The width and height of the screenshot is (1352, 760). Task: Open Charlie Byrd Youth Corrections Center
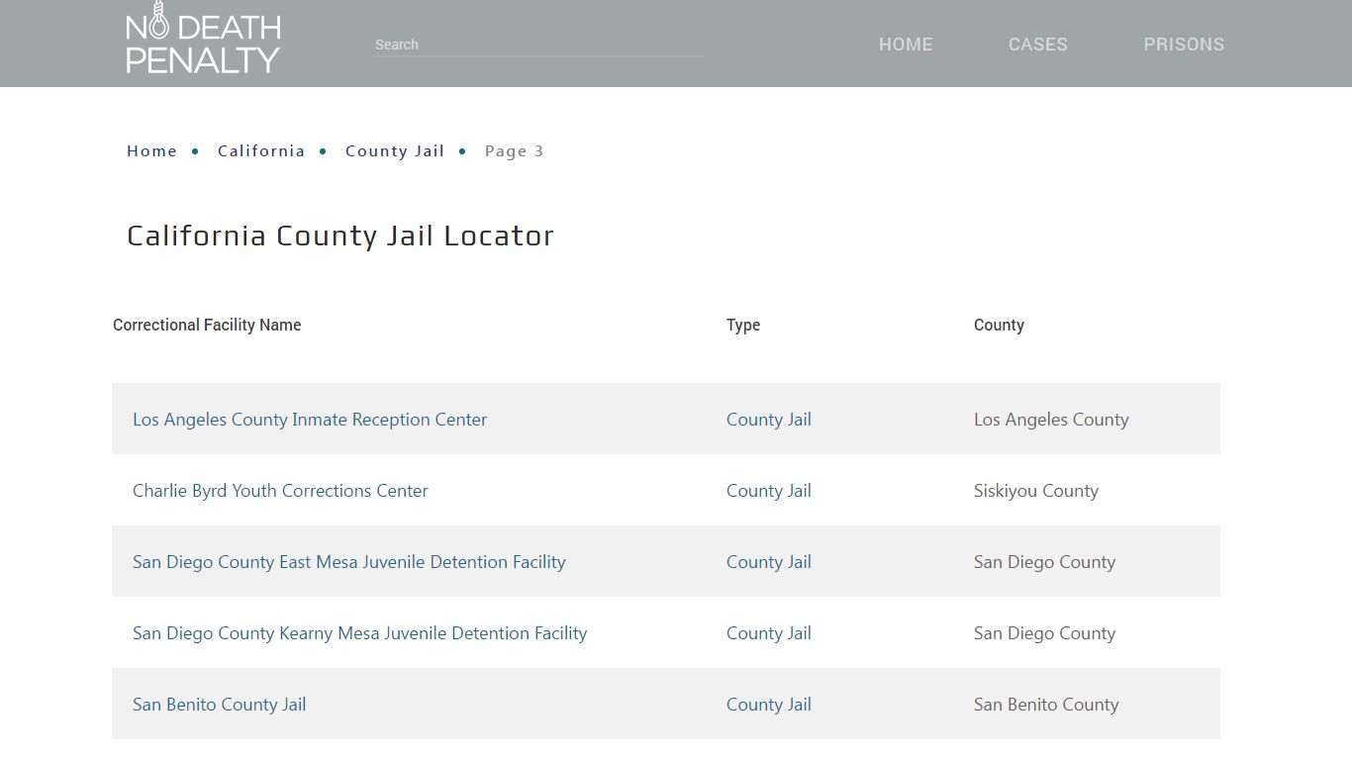click(280, 491)
